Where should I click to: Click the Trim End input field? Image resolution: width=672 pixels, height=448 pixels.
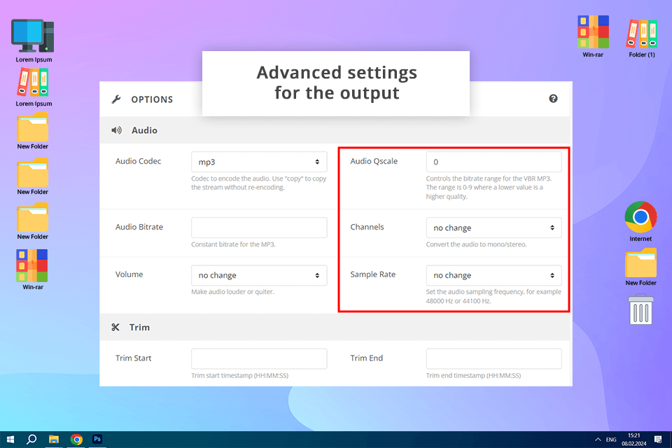coord(493,358)
